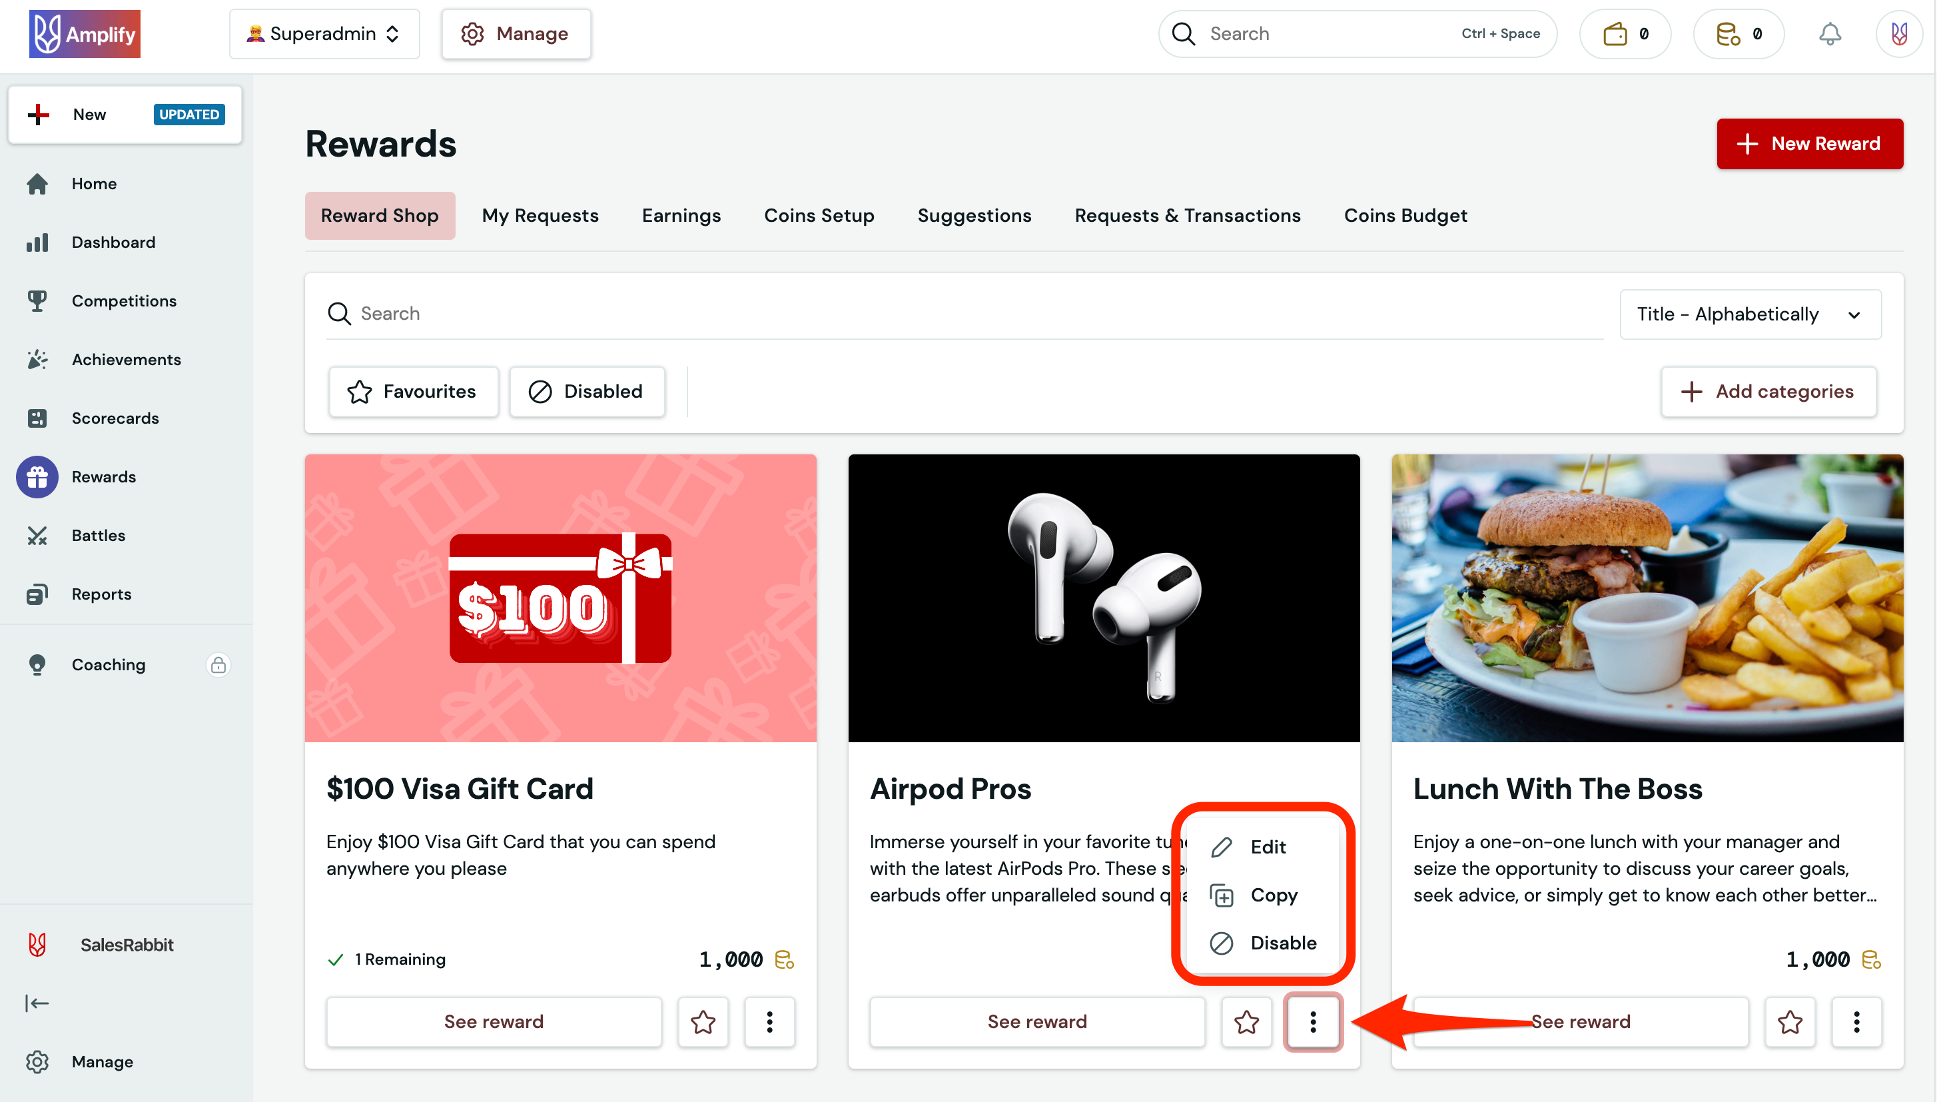
Task: Enable the Favourites filter
Action: [413, 391]
